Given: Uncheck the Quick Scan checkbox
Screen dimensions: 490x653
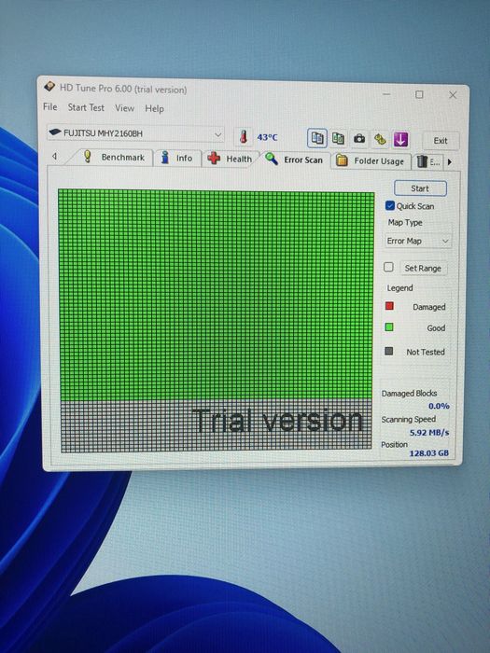Looking at the screenshot, I should click(389, 206).
